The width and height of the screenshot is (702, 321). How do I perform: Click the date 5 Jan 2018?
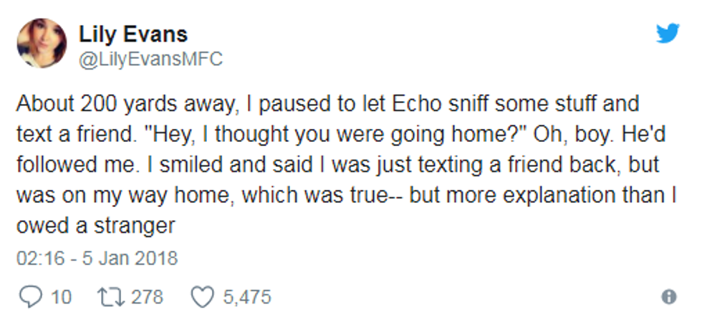pyautogui.click(x=130, y=259)
